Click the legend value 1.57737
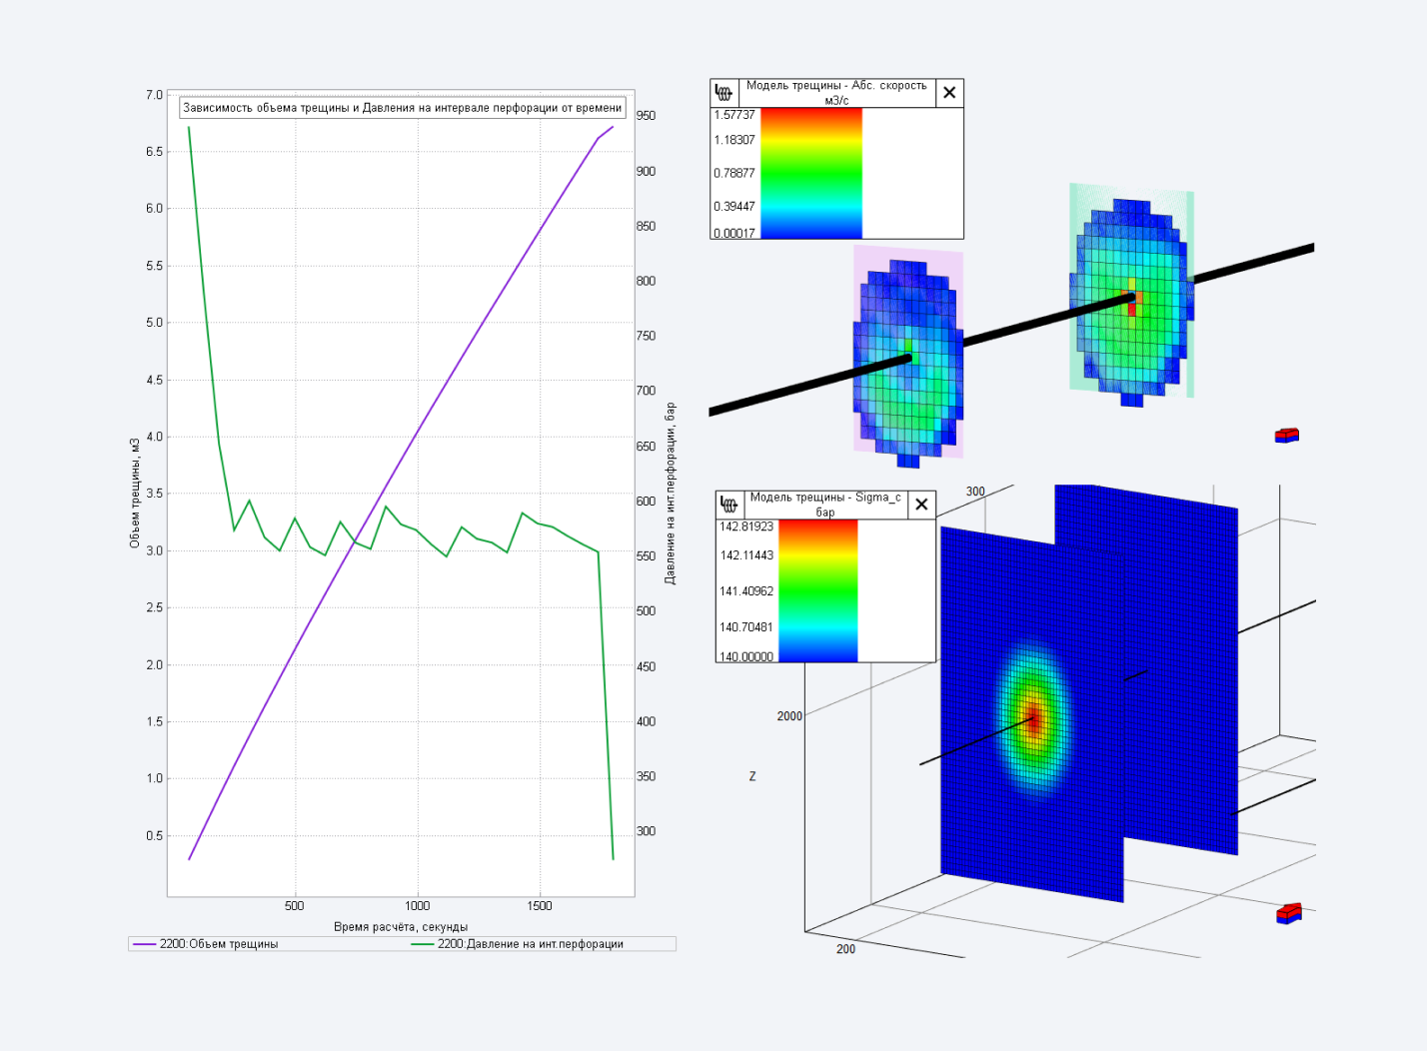This screenshot has height=1051, width=1427. pyautogui.click(x=734, y=115)
